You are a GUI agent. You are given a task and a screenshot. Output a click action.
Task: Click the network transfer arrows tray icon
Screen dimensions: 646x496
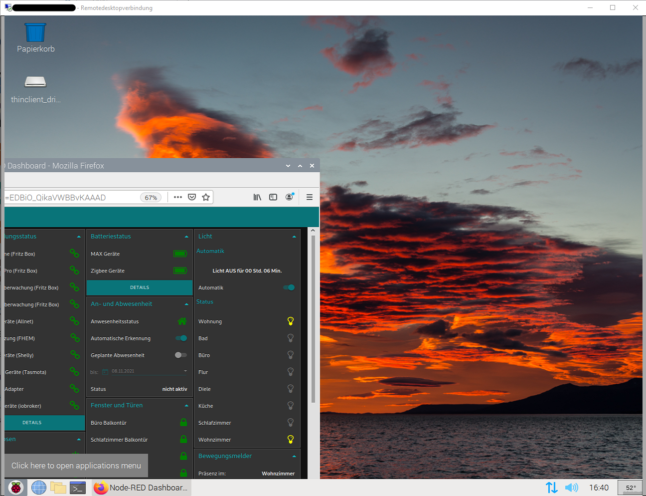pyautogui.click(x=551, y=488)
